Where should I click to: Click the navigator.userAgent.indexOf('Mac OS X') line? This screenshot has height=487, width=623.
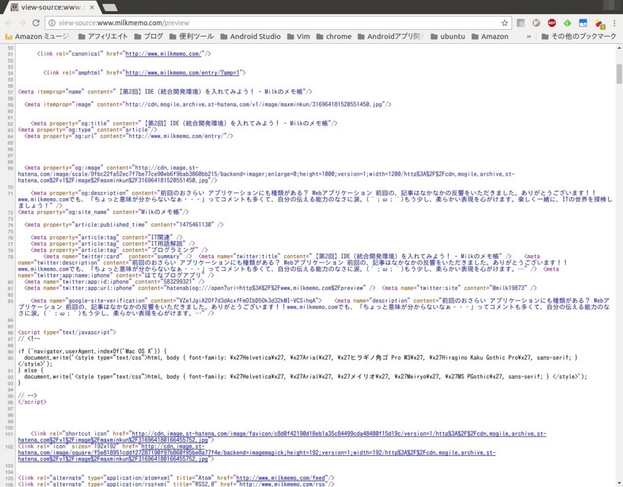92,351
